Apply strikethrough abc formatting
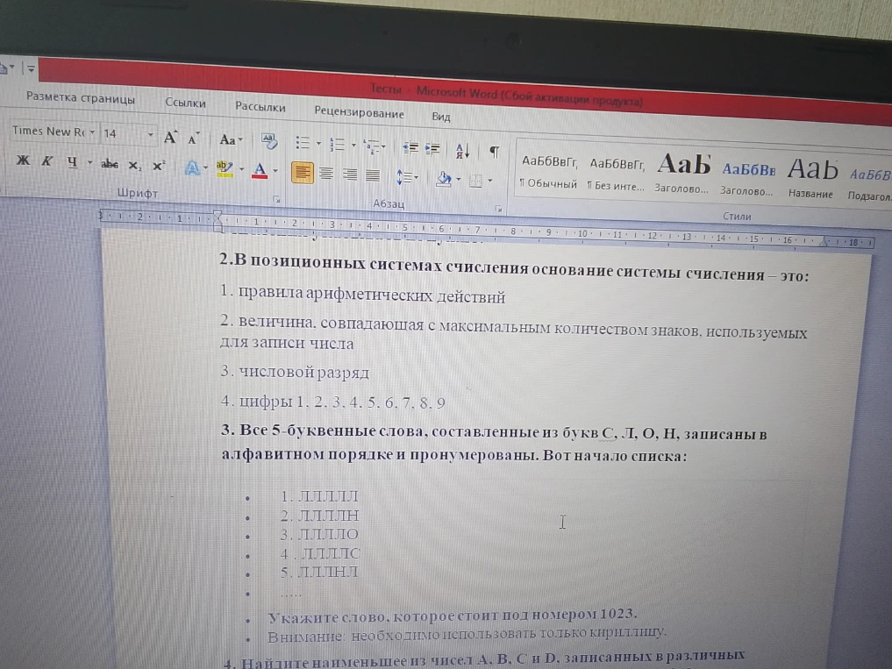 [x=110, y=165]
